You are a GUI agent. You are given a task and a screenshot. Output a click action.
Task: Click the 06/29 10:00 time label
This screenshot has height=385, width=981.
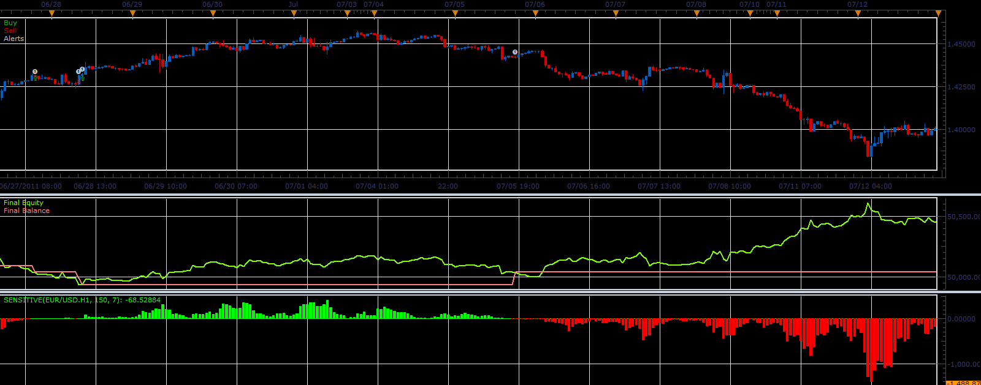(x=166, y=186)
